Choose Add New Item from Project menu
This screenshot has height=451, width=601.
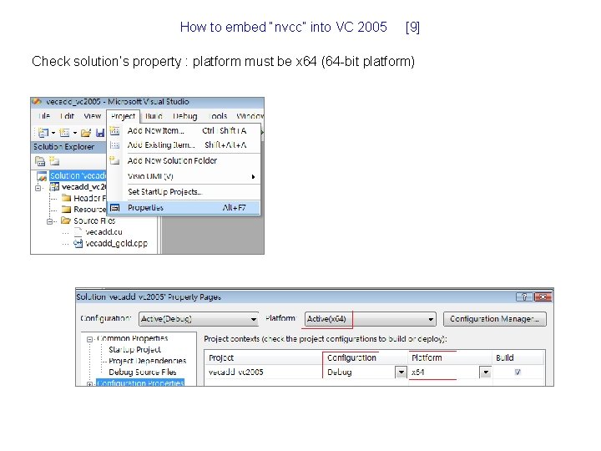point(184,131)
